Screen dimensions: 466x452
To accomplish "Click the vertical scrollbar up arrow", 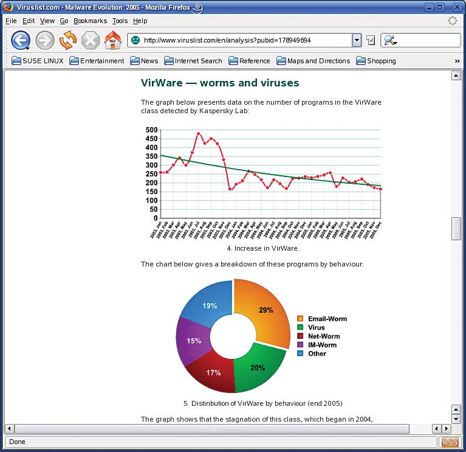I will 456,75.
